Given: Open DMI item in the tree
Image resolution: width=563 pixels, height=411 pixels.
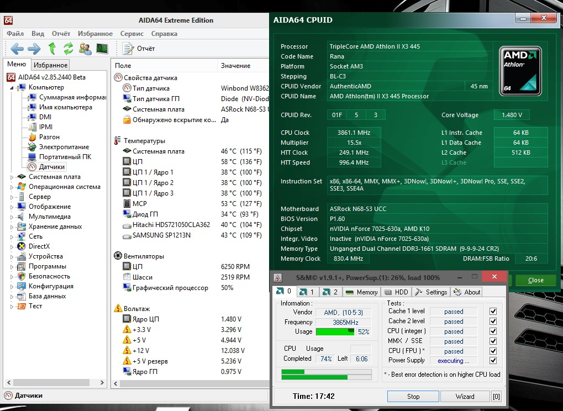Looking at the screenshot, I should (39, 117).
